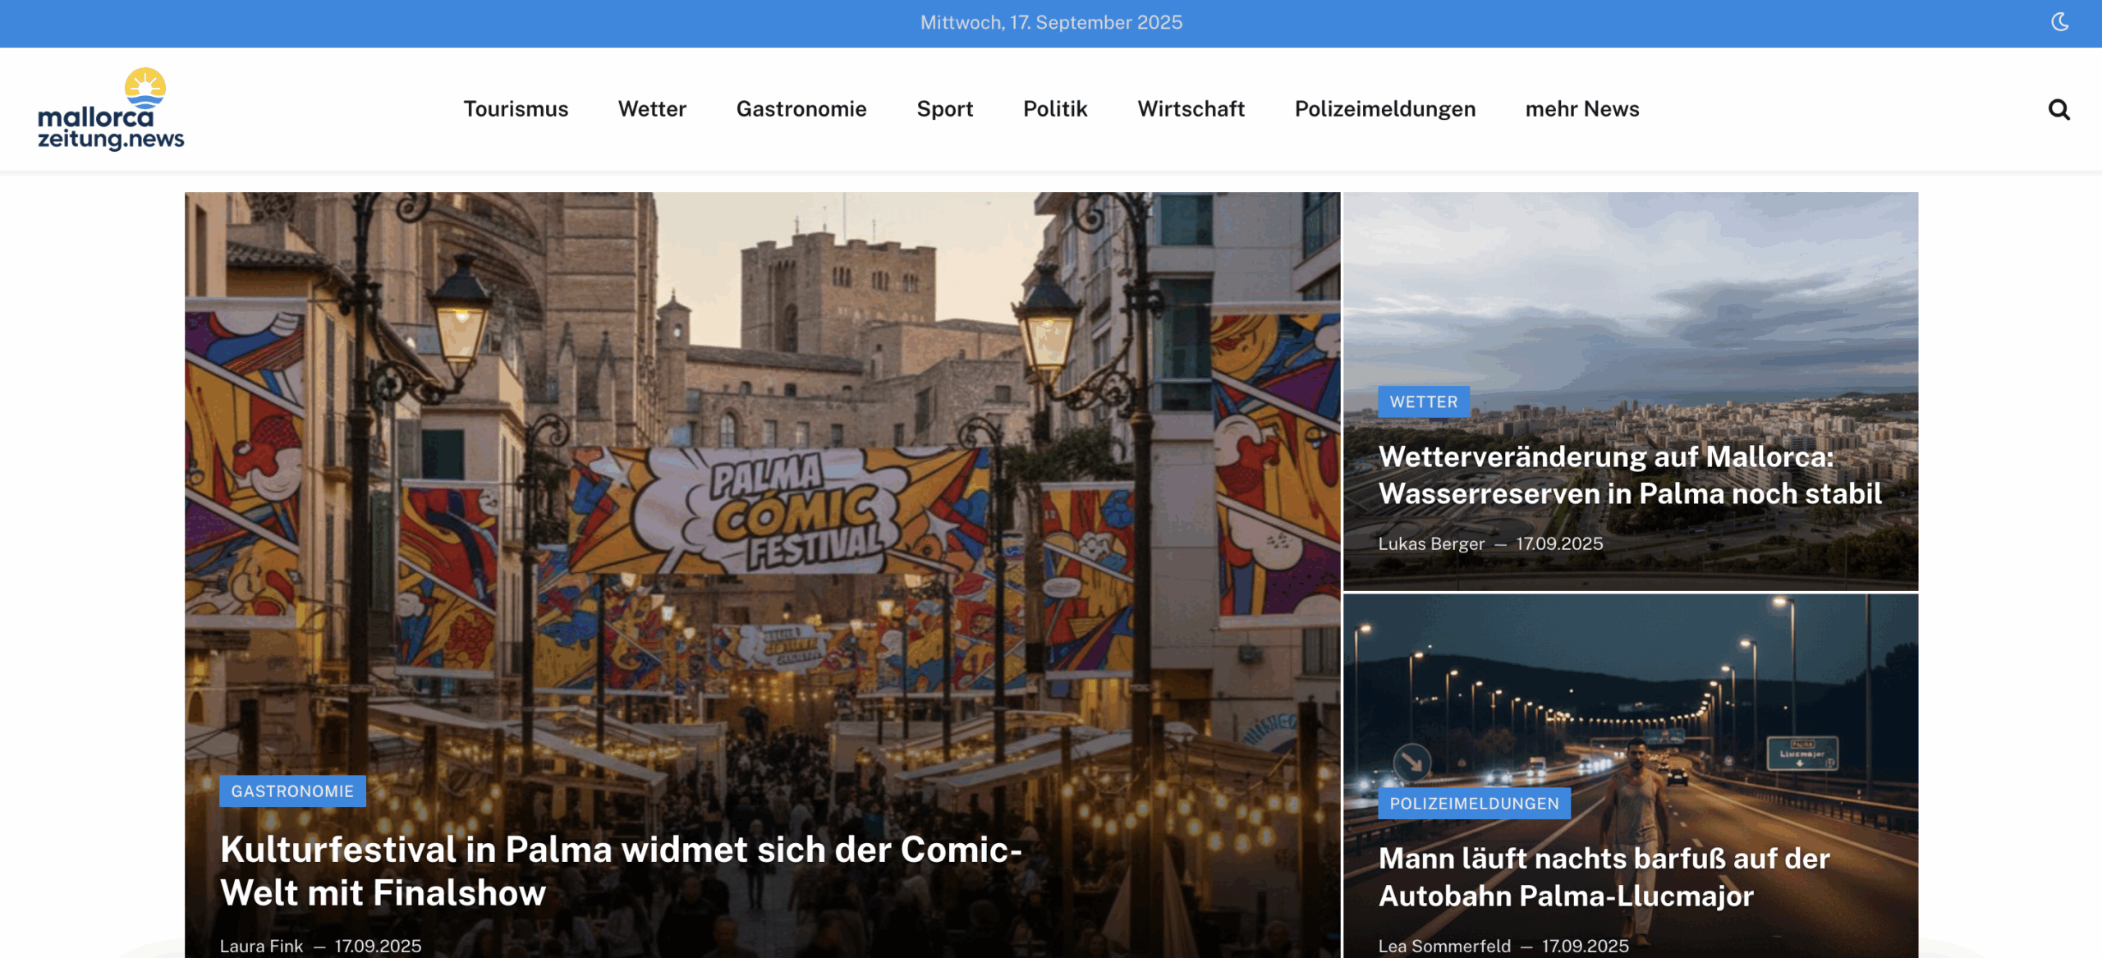The height and width of the screenshot is (958, 2102).
Task: Click the POLIZEIMELDUNGEN category badge
Action: click(1474, 804)
